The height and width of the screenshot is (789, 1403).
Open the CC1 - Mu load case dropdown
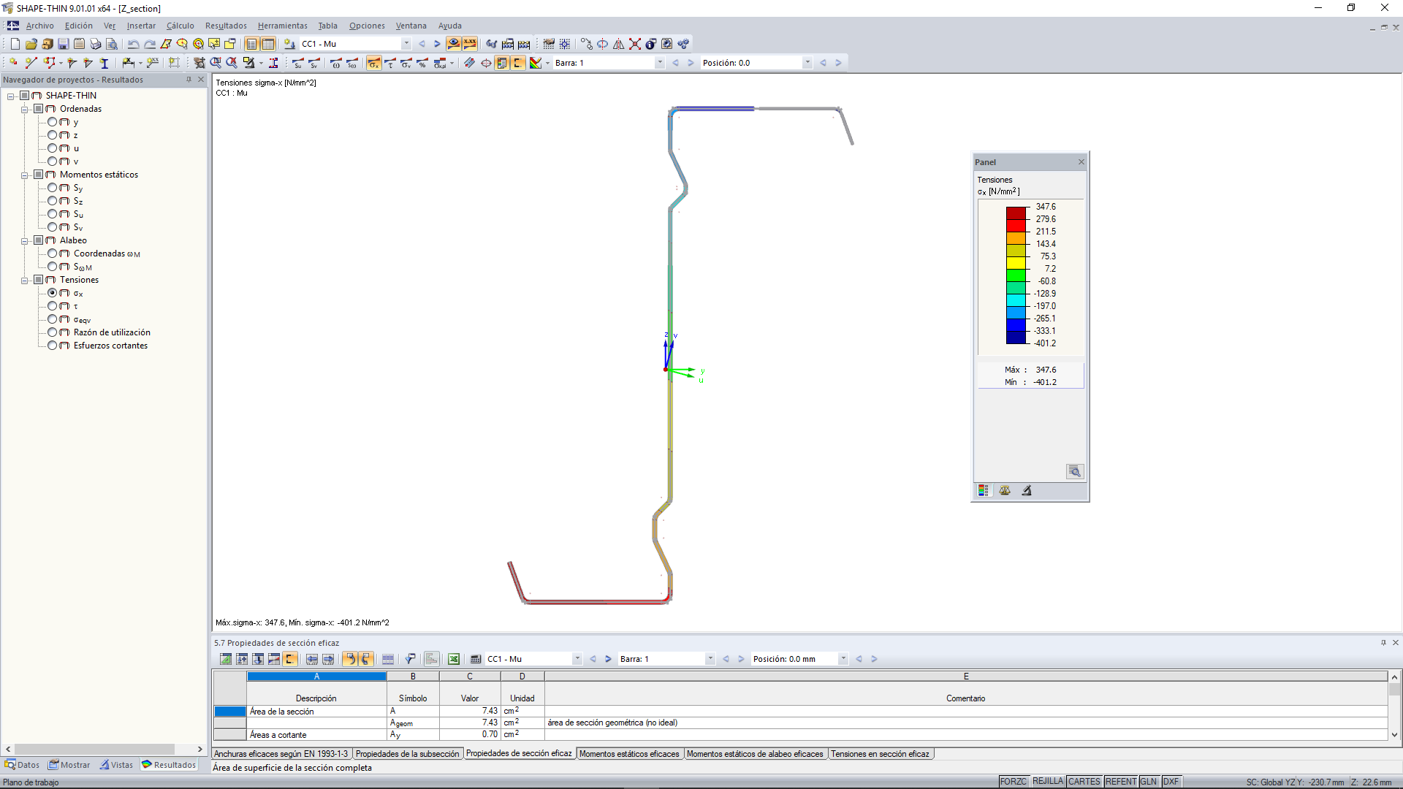click(406, 44)
